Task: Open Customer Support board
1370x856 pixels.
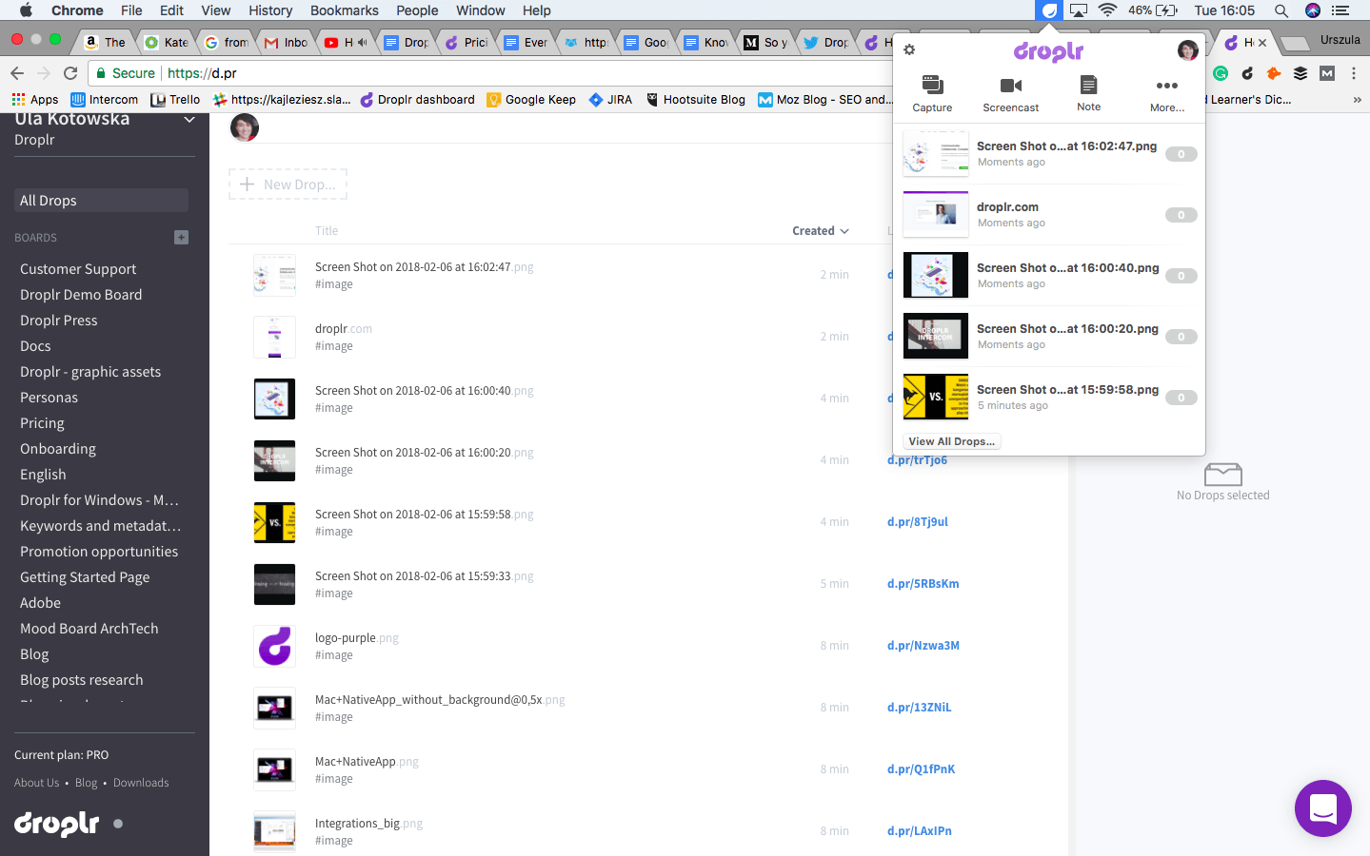Action: click(x=78, y=269)
